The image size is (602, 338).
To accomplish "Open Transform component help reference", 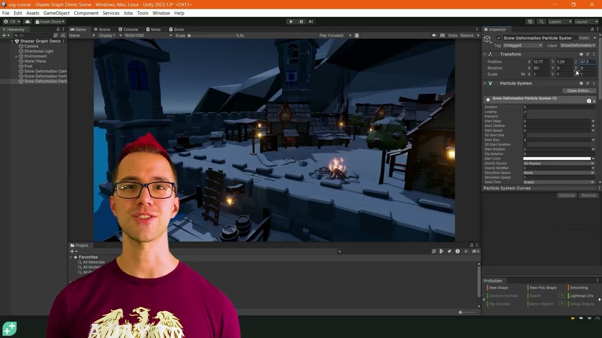I will point(581,54).
